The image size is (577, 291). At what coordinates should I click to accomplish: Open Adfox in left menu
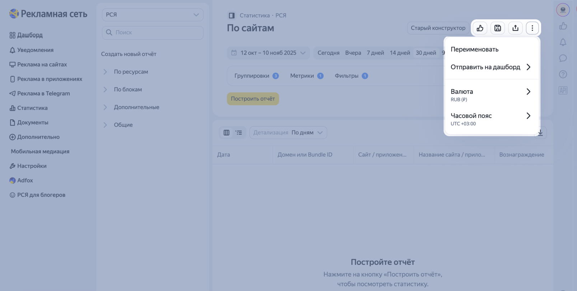click(21, 180)
